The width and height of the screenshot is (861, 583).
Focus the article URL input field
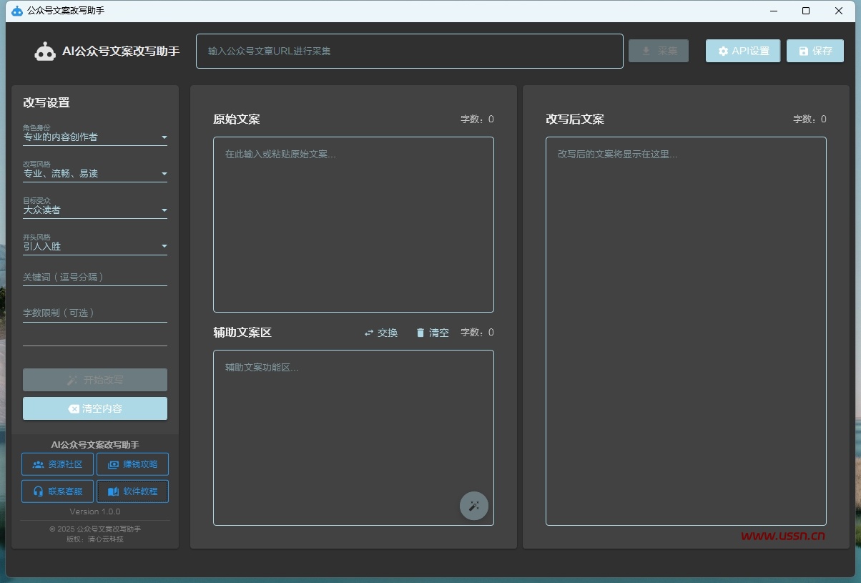(x=409, y=52)
